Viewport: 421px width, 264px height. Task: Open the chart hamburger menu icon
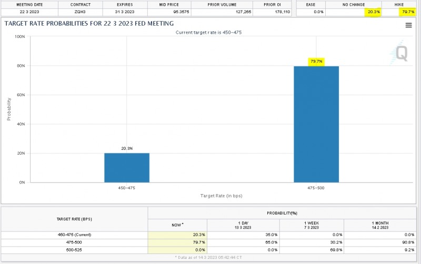(408, 25)
